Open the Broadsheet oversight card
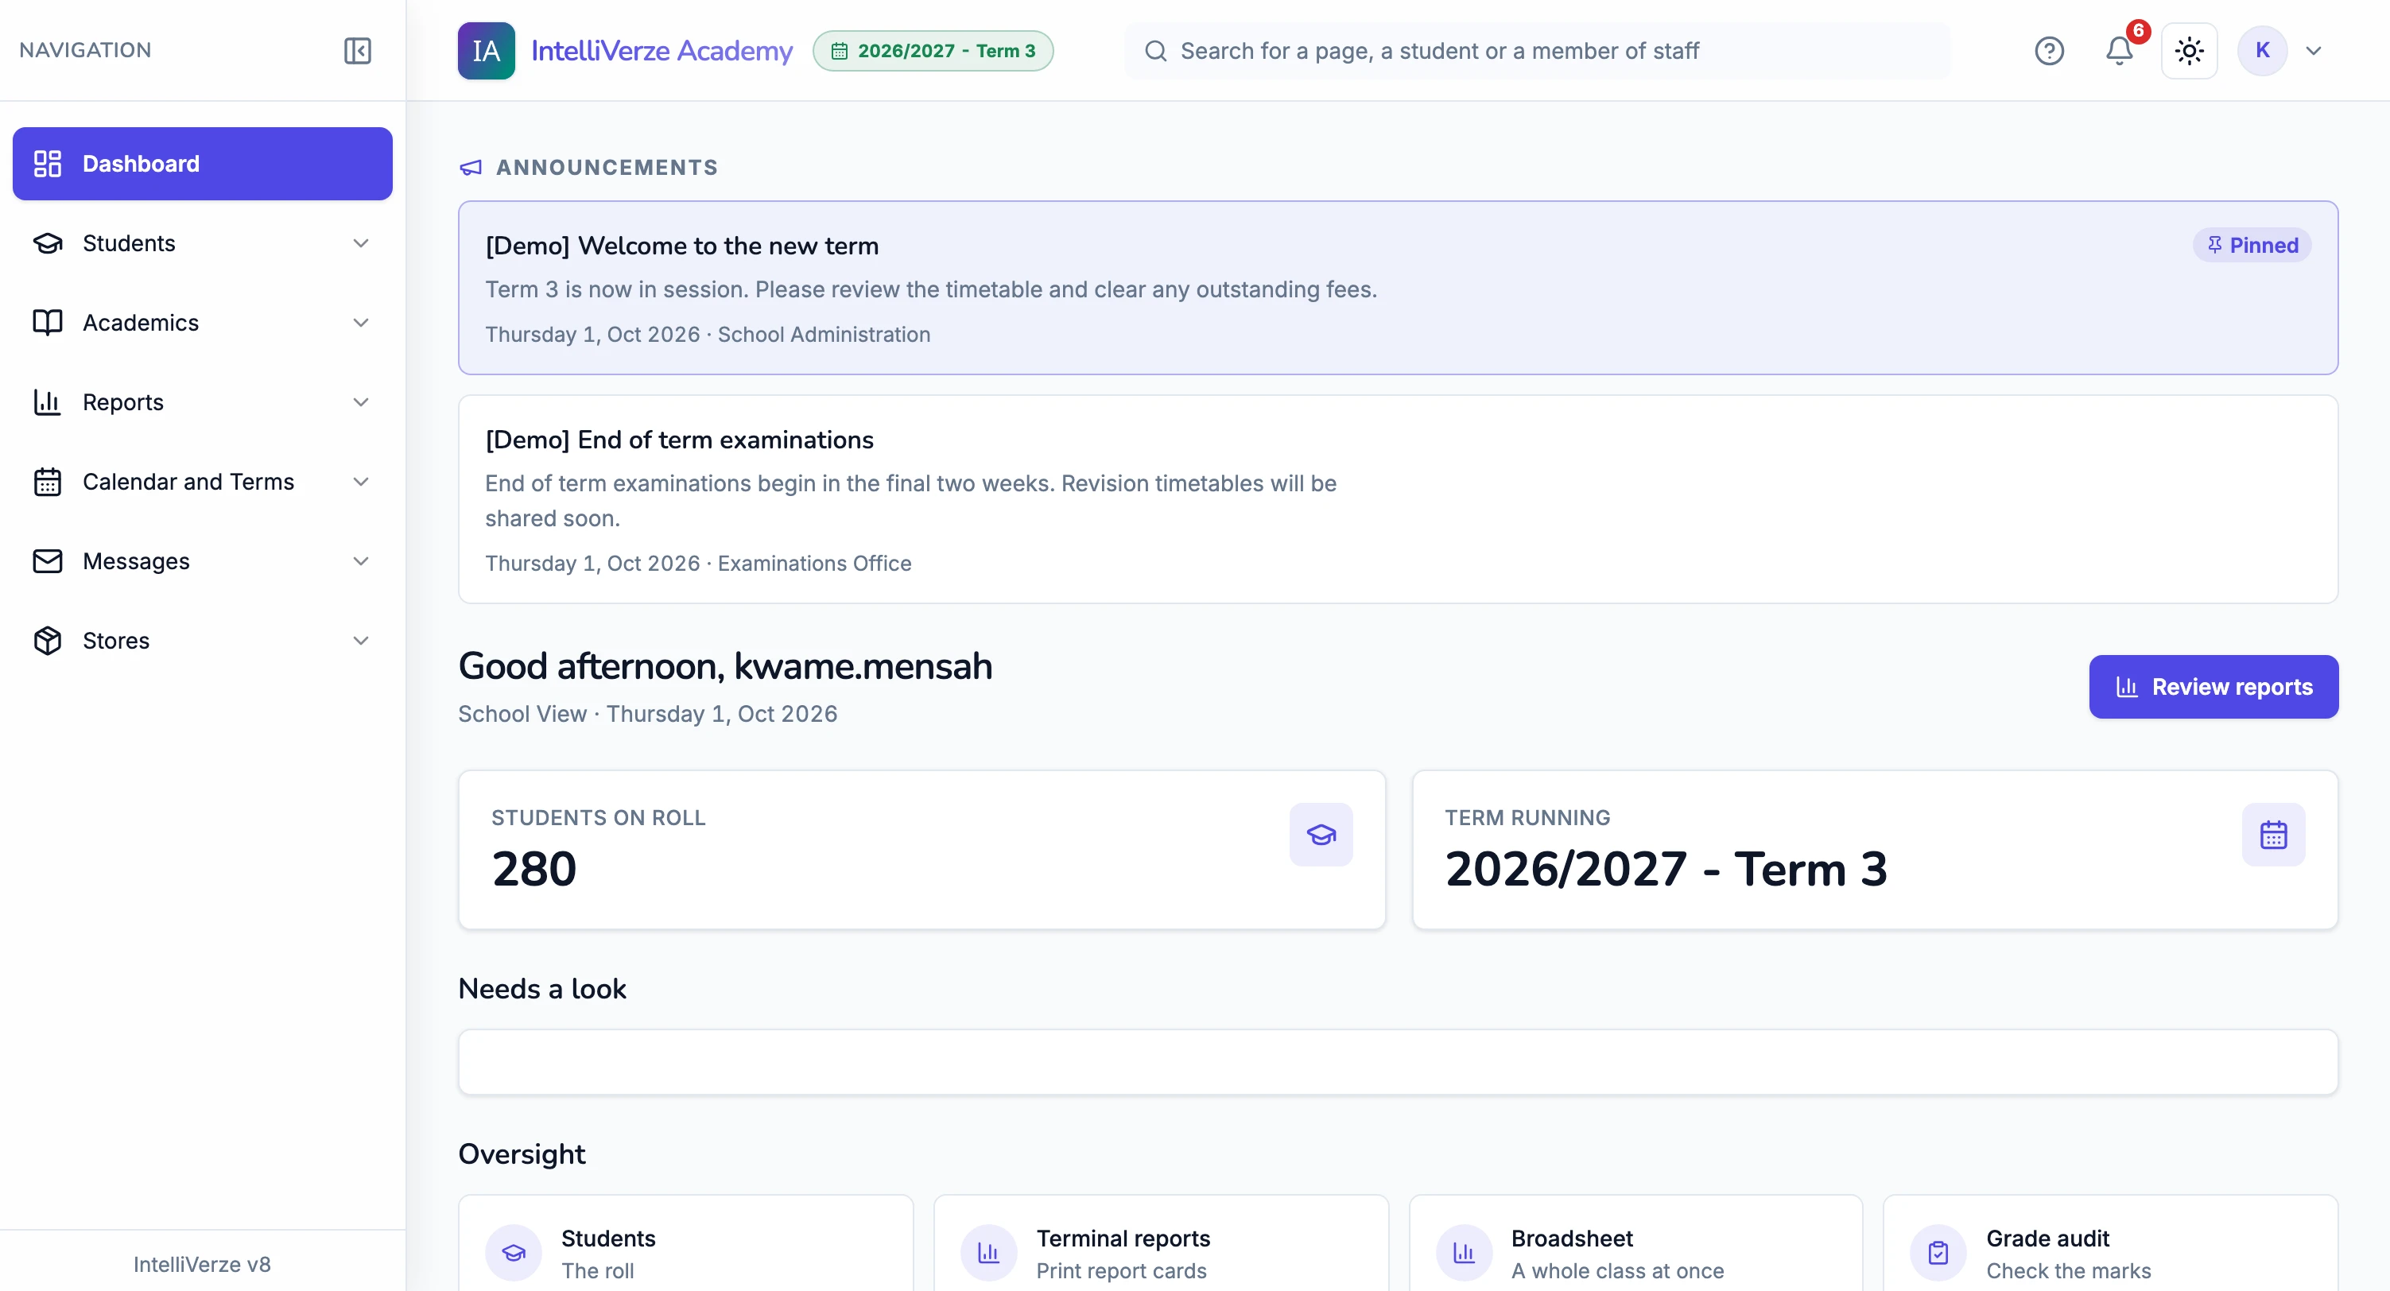Screen dimensions: 2390x1291 (1635, 1243)
